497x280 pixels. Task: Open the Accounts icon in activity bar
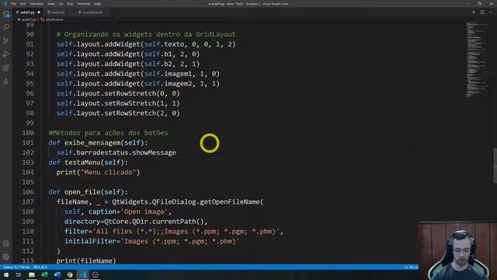pyautogui.click(x=6, y=243)
